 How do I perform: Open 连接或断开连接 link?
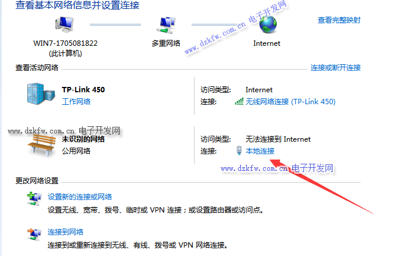coord(336,68)
